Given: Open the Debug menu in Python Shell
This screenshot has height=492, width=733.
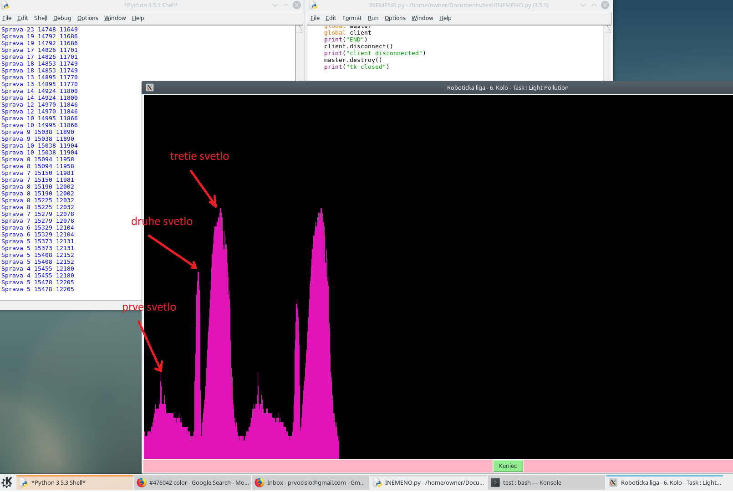Looking at the screenshot, I should [62, 18].
